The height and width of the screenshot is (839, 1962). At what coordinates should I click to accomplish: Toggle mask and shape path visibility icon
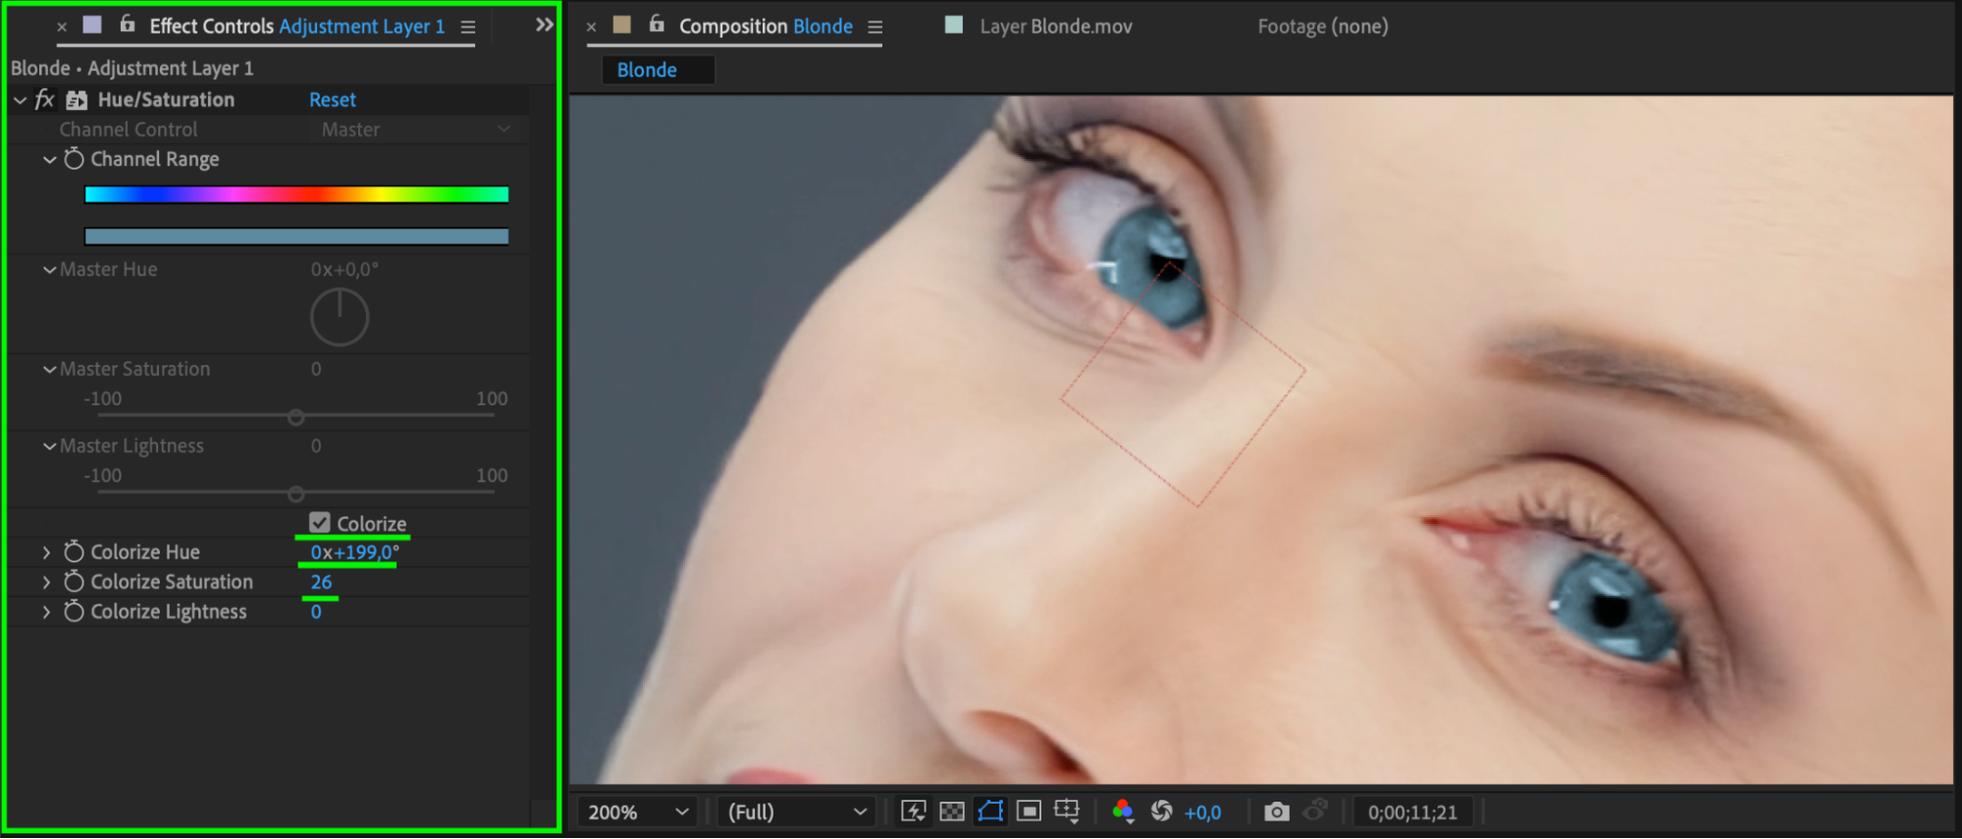[x=990, y=812]
